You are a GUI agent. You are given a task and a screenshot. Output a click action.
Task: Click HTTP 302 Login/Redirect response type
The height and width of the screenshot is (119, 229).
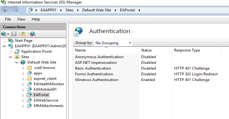196,74
